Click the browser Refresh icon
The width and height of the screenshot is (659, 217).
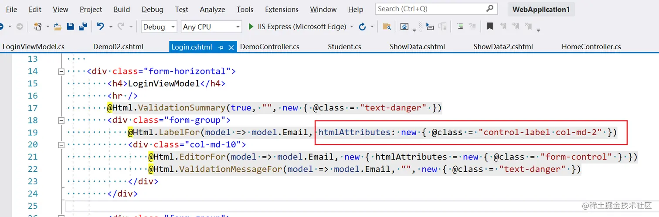click(362, 27)
